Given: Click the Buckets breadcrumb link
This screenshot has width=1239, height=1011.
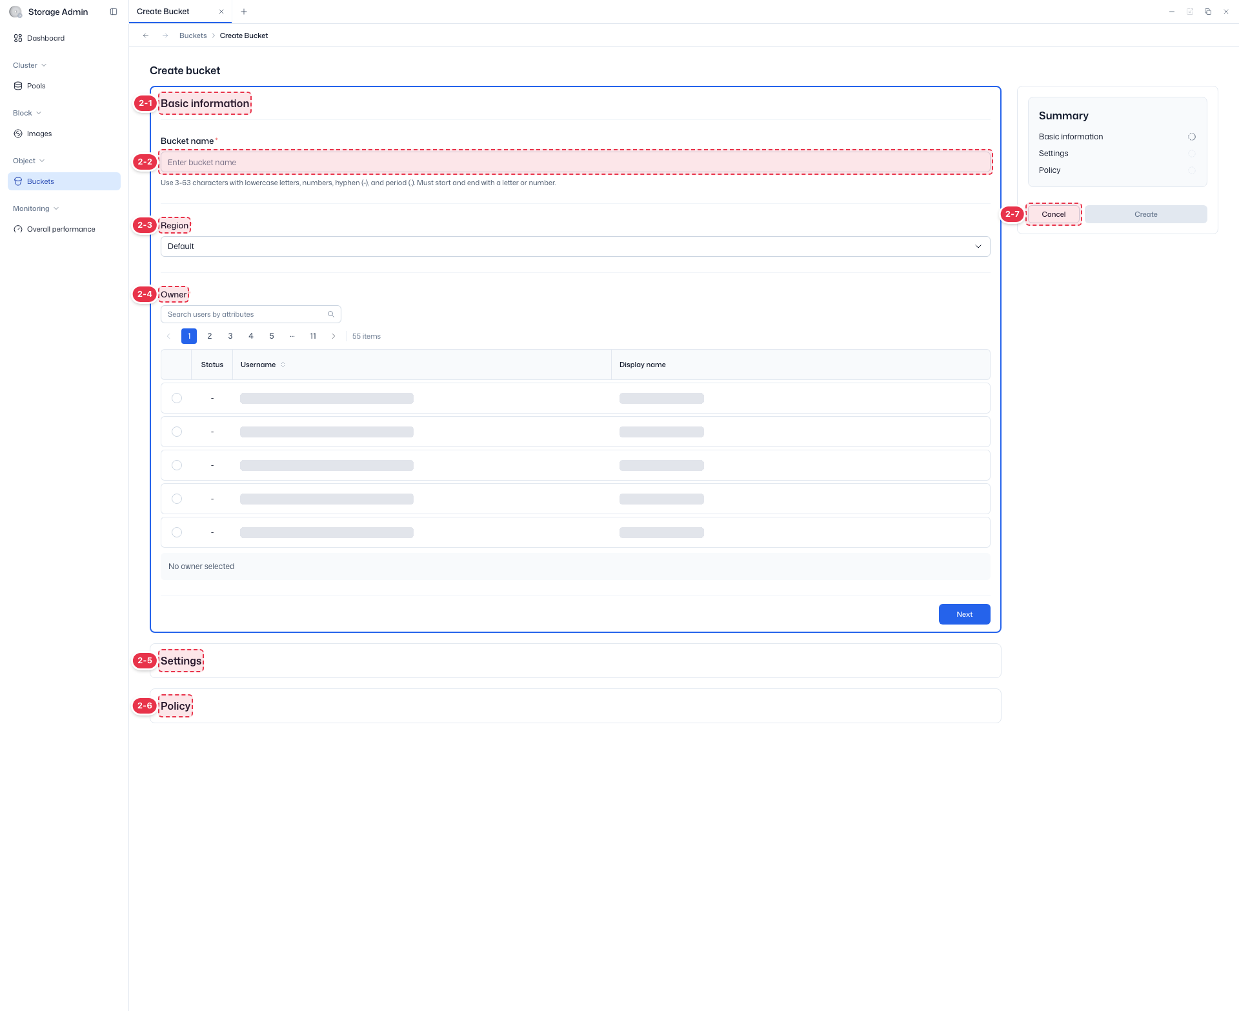Looking at the screenshot, I should click(193, 35).
